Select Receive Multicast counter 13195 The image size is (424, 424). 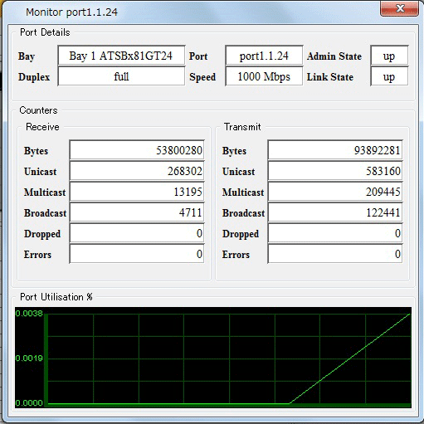click(x=137, y=192)
